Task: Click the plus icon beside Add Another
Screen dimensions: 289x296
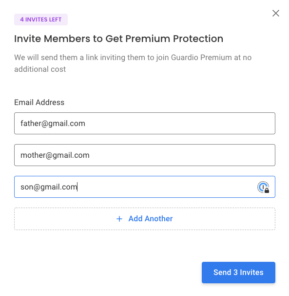Action: pyautogui.click(x=119, y=219)
